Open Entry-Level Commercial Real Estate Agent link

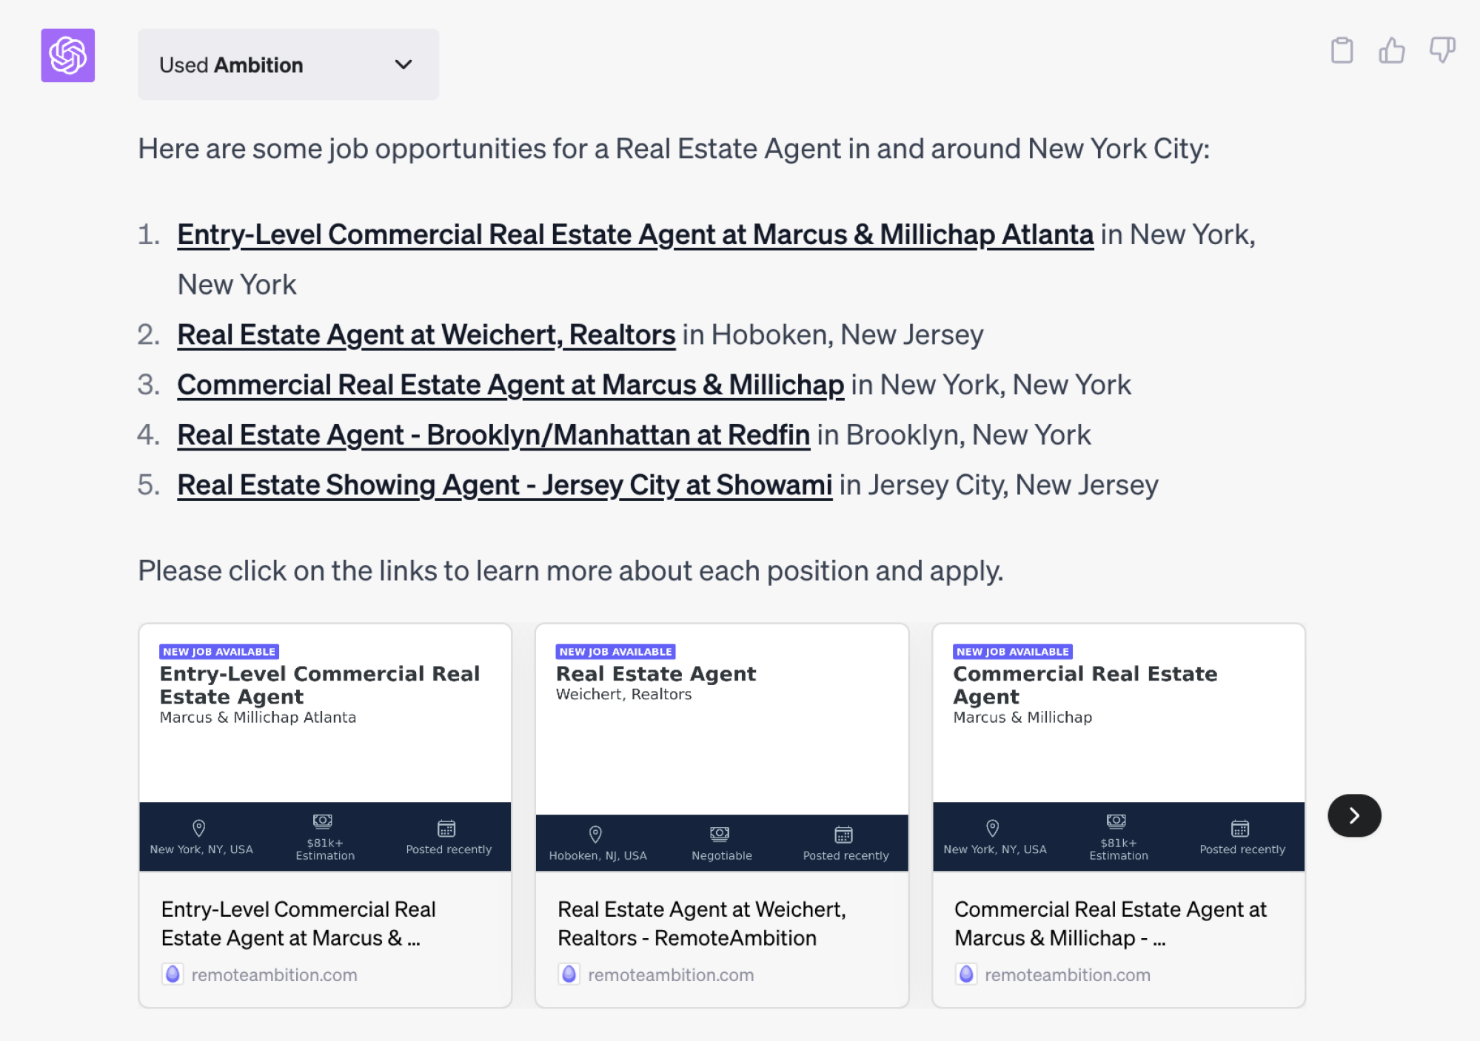click(x=635, y=235)
